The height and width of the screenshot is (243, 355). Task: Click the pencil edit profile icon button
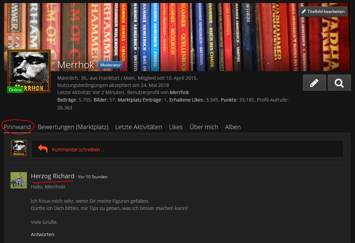click(314, 83)
